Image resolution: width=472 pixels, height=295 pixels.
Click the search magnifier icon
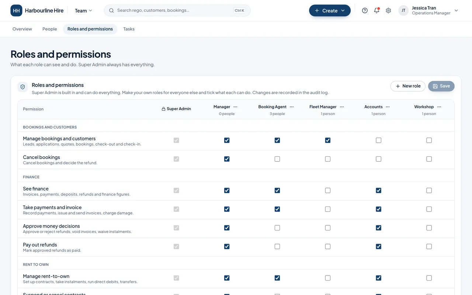111,11
